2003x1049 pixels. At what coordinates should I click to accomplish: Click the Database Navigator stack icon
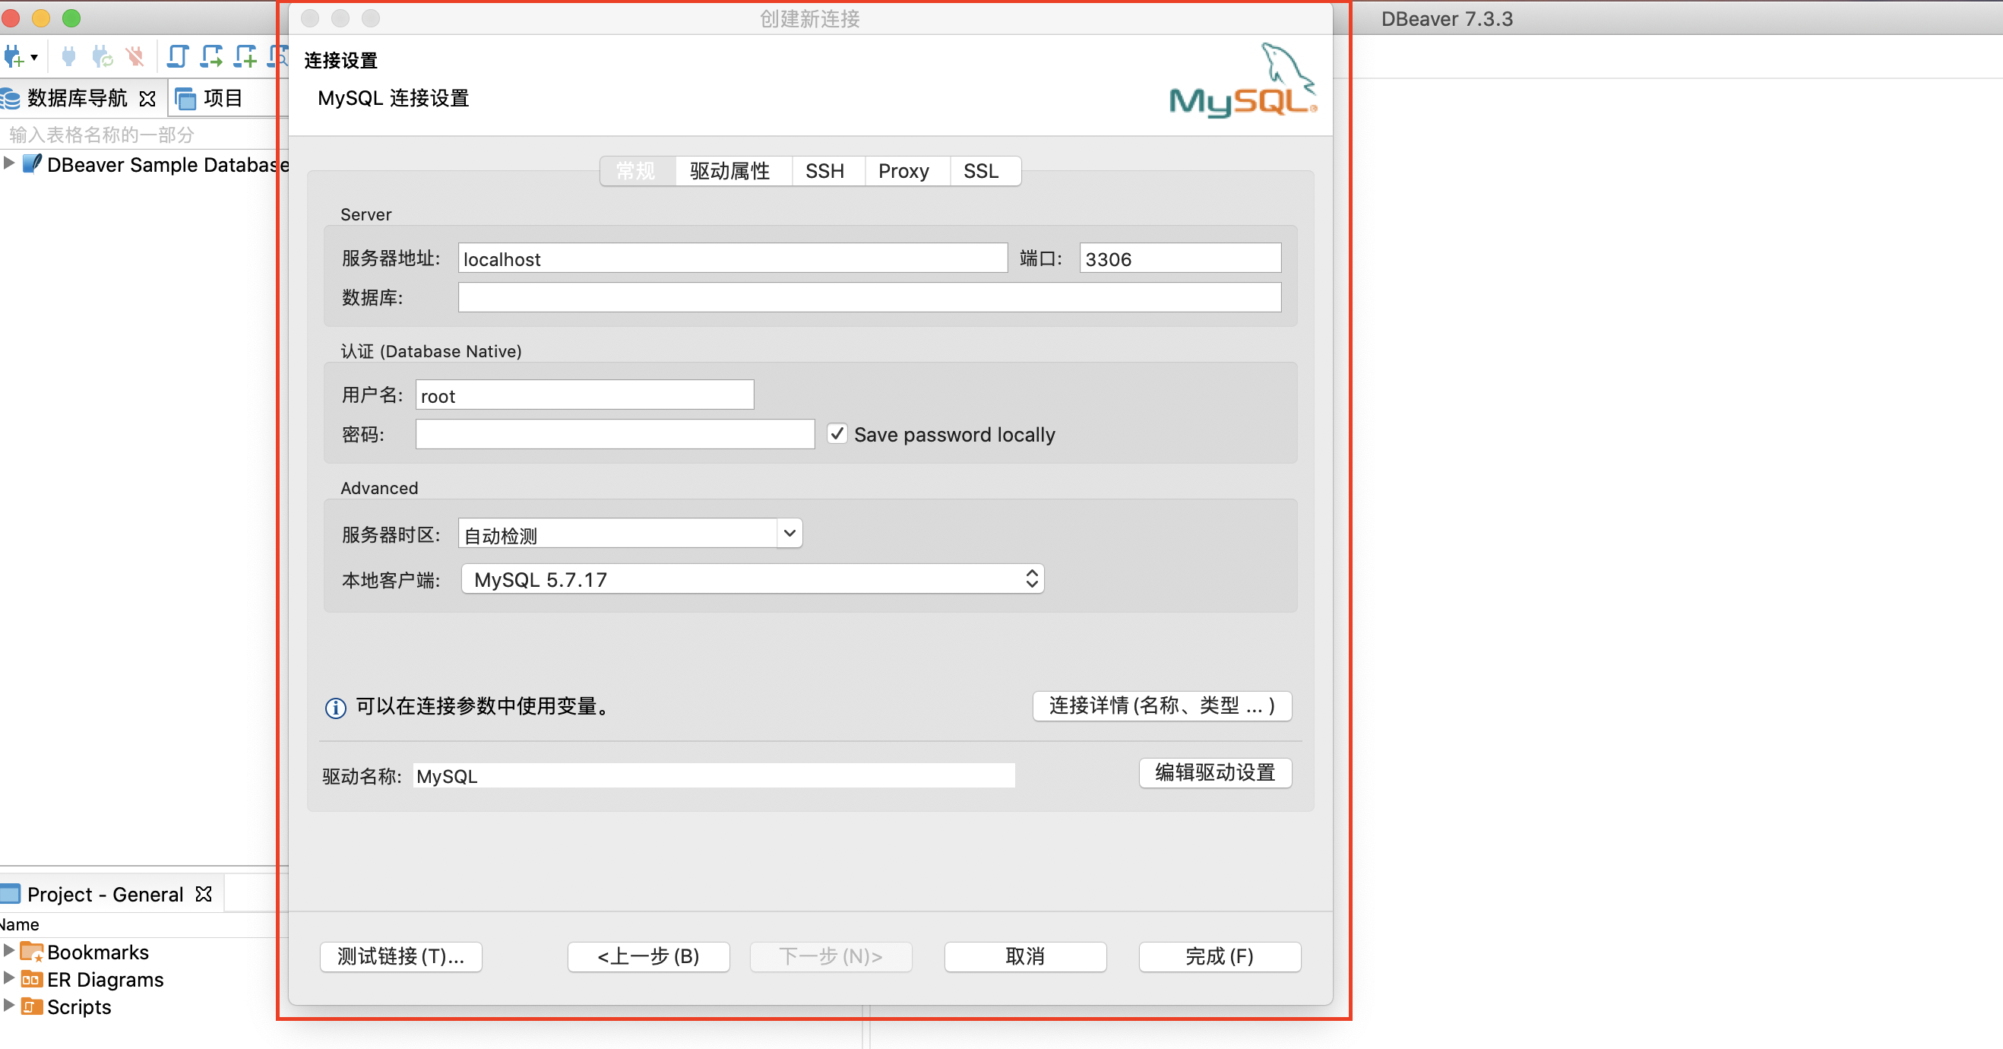11,99
